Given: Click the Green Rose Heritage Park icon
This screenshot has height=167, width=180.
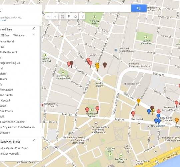Looking at the screenshot, I should coord(63,72).
